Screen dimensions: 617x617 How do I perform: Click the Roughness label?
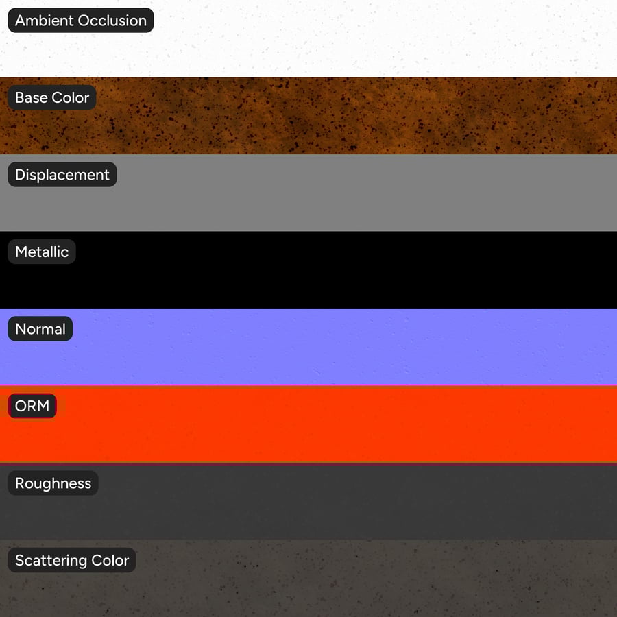(x=53, y=483)
